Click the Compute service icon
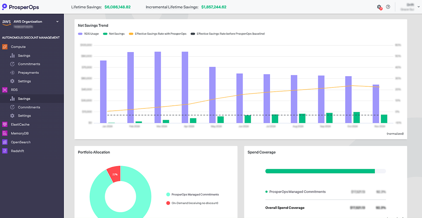Image resolution: width=422 pixels, height=218 pixels. tap(5, 47)
